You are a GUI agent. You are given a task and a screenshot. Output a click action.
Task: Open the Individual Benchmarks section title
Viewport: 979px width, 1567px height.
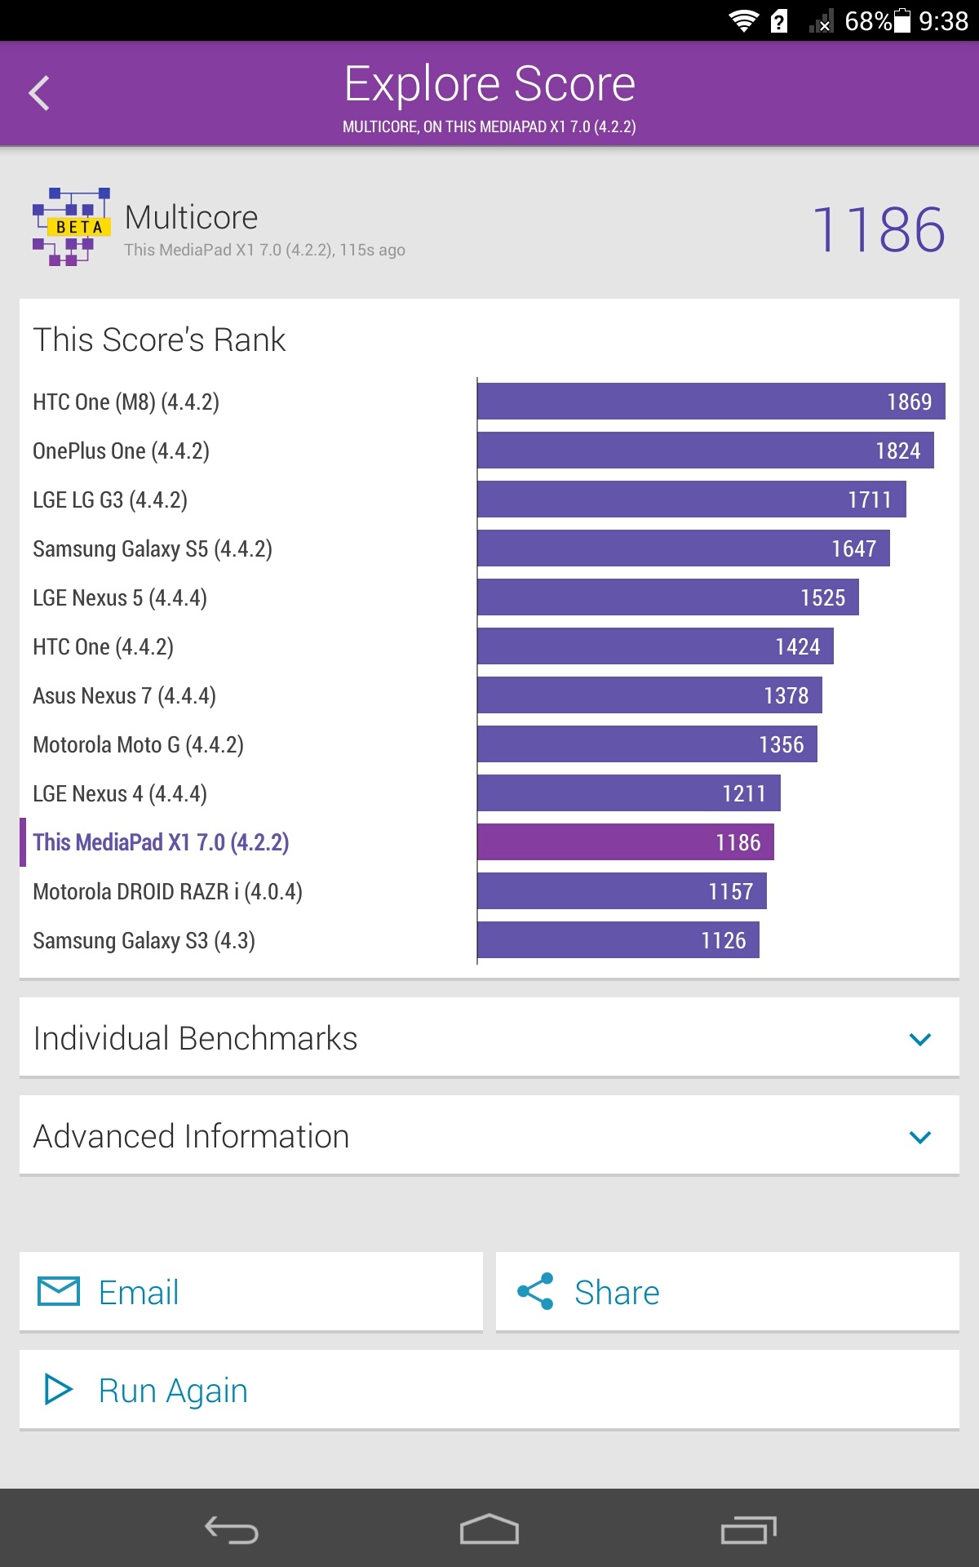(x=195, y=1038)
